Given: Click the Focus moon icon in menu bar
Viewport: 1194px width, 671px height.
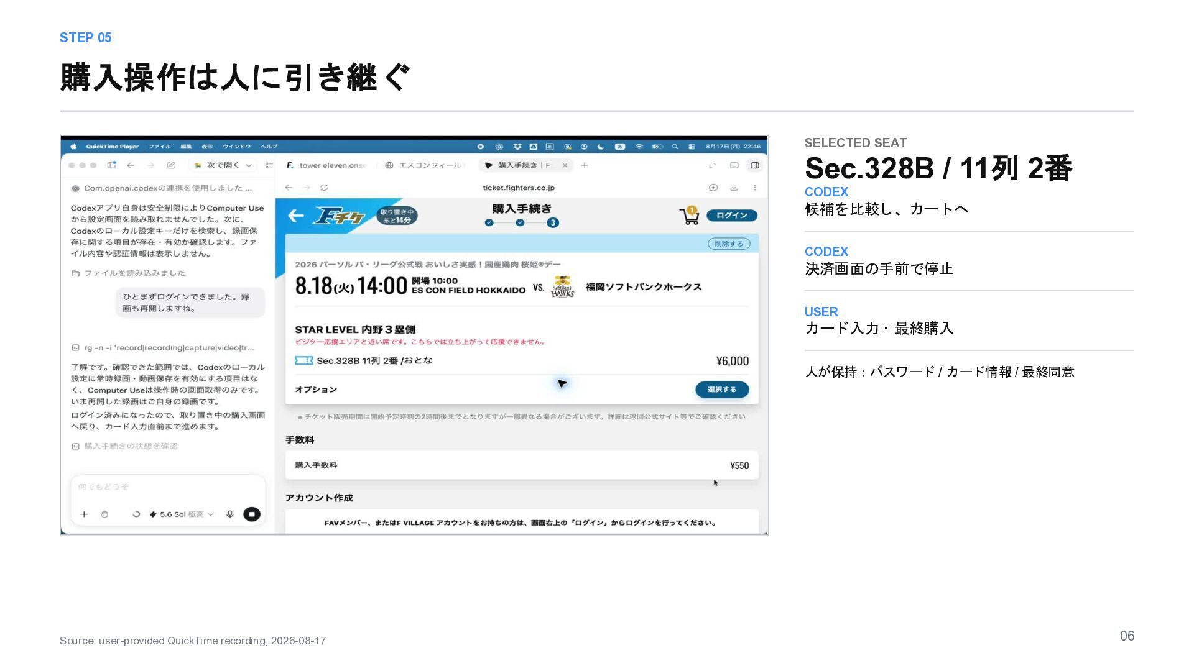Looking at the screenshot, I should (x=601, y=147).
